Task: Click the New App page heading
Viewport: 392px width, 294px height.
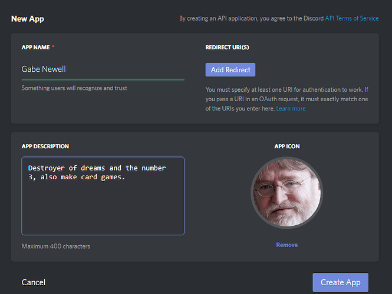Action: pyautogui.click(x=28, y=19)
